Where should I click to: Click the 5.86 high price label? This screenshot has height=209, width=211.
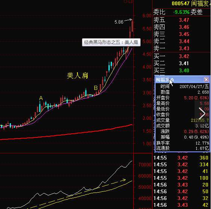coord(119,22)
